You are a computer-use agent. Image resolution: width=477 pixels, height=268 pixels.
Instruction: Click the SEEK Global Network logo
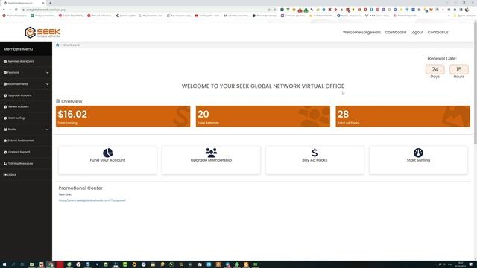tap(42, 32)
